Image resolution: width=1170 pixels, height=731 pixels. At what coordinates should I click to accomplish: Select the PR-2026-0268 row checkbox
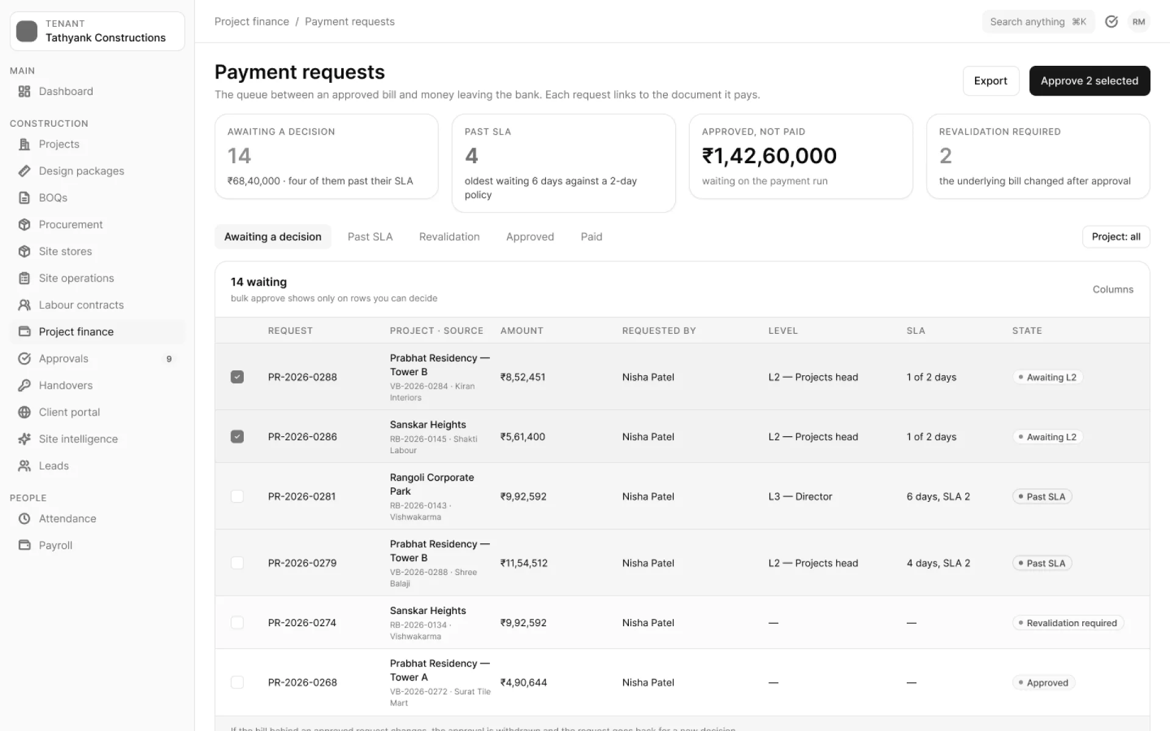point(237,682)
